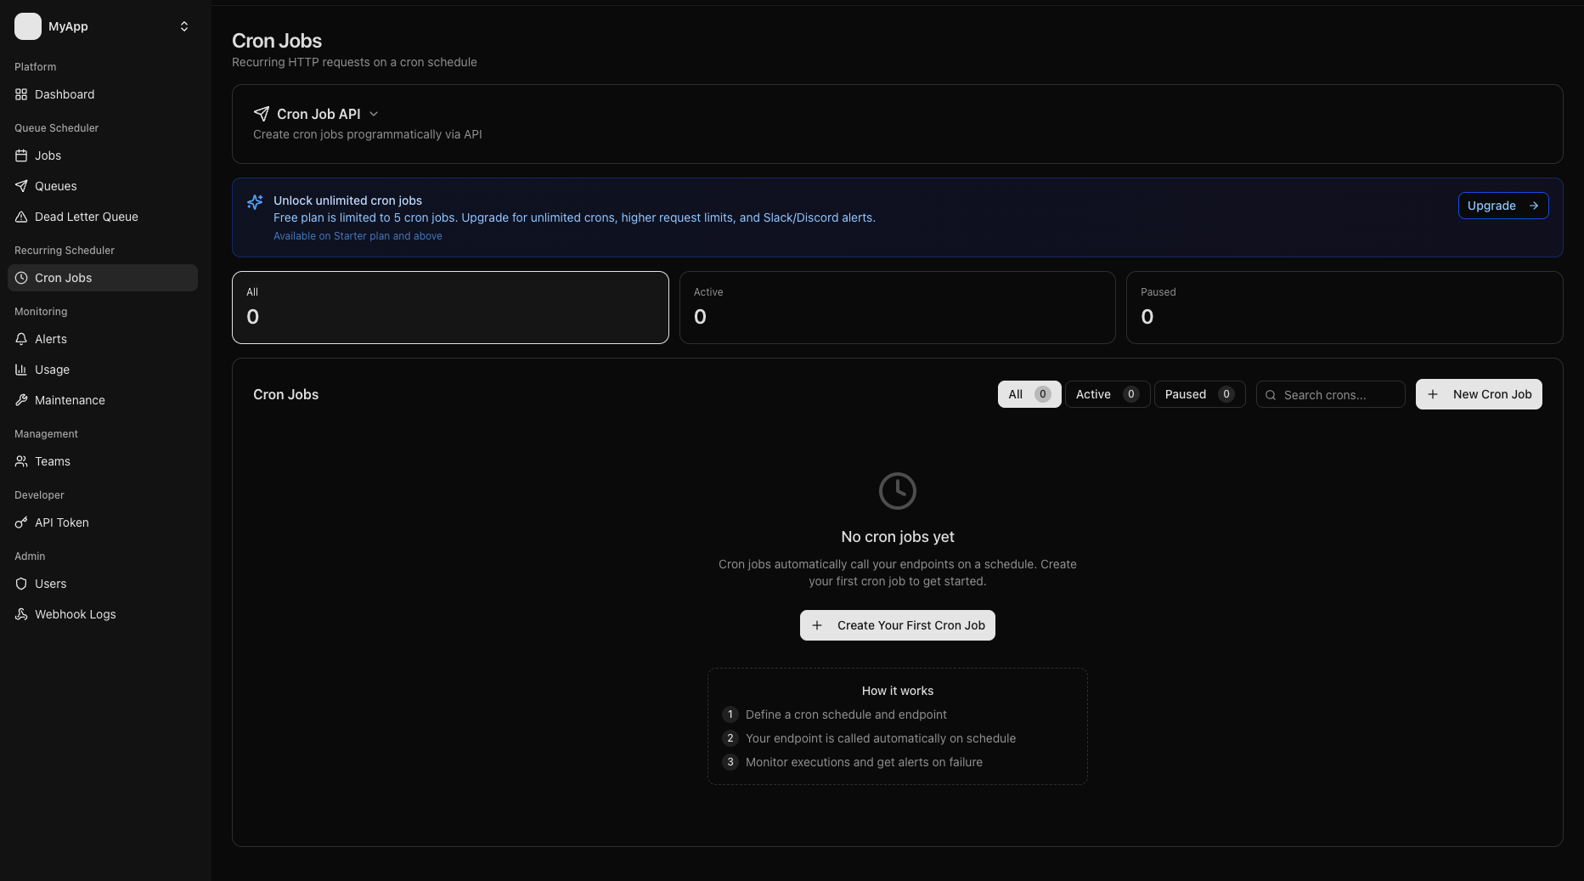Image resolution: width=1584 pixels, height=881 pixels.
Task: Open the Teams page link
Action: click(103, 461)
